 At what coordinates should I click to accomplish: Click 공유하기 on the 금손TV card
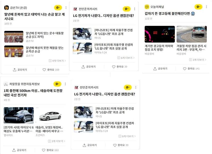point(20,70)
